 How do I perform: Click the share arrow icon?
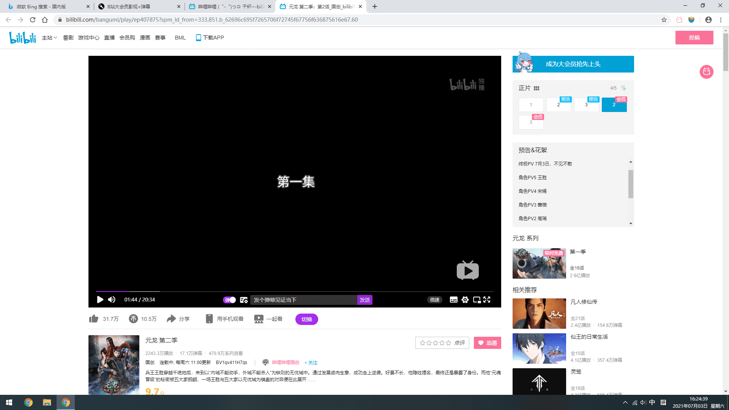click(x=171, y=319)
